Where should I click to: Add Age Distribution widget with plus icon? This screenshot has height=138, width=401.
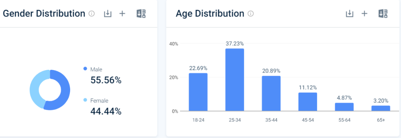(365, 14)
